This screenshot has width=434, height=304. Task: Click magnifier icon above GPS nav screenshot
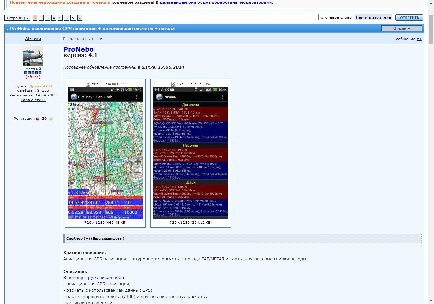(88, 84)
